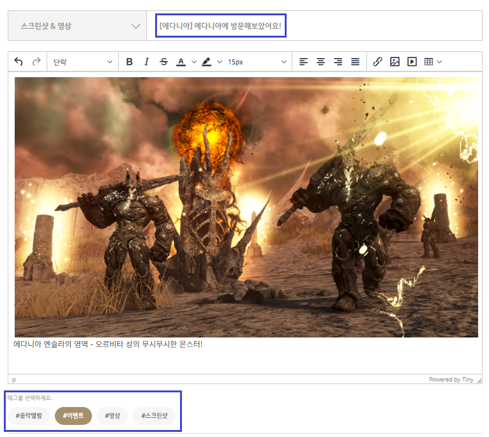
Task: Select the #음악앨범 tag
Action: click(29, 415)
